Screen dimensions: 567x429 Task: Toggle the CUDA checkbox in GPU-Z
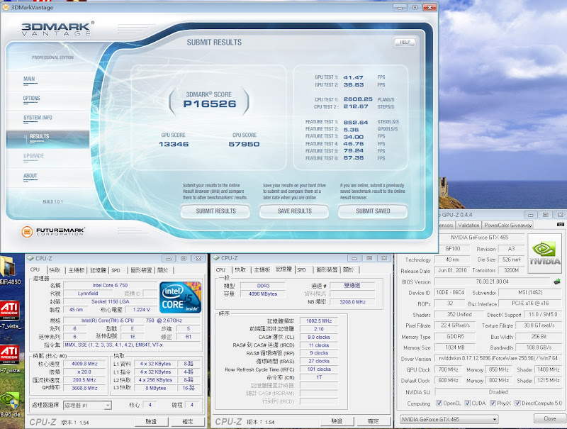468,403
